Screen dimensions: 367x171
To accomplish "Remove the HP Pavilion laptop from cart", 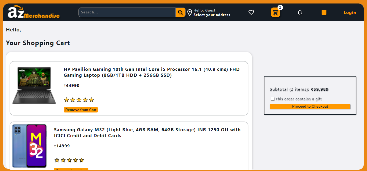I will [81, 110].
